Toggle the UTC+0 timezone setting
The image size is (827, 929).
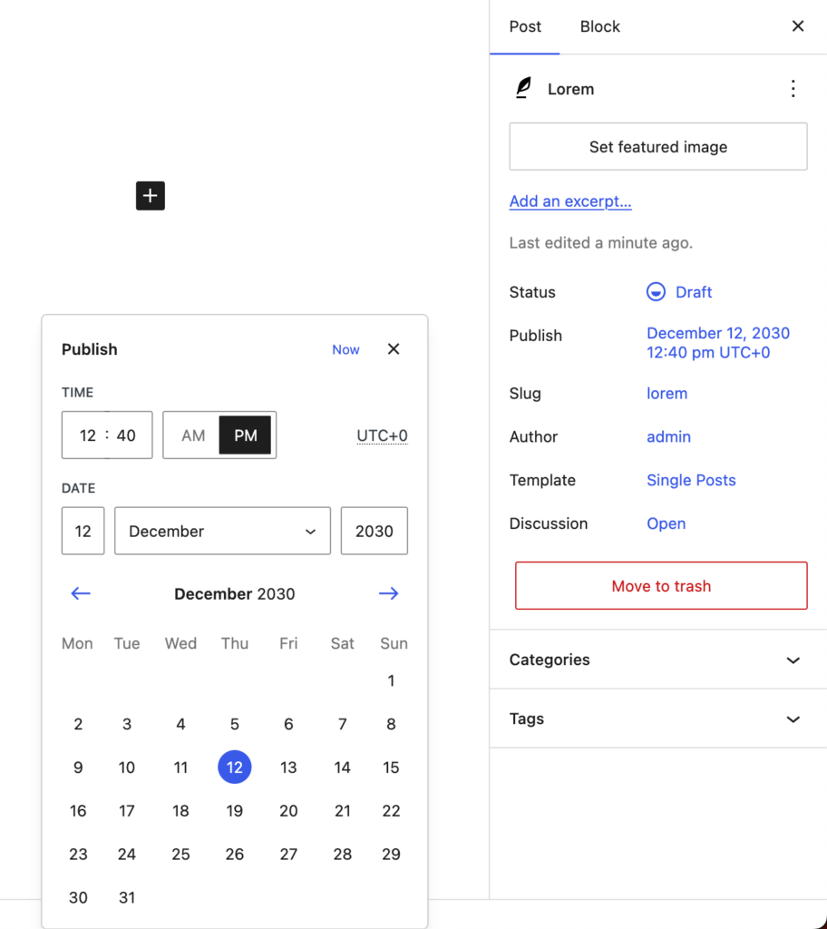pyautogui.click(x=382, y=435)
